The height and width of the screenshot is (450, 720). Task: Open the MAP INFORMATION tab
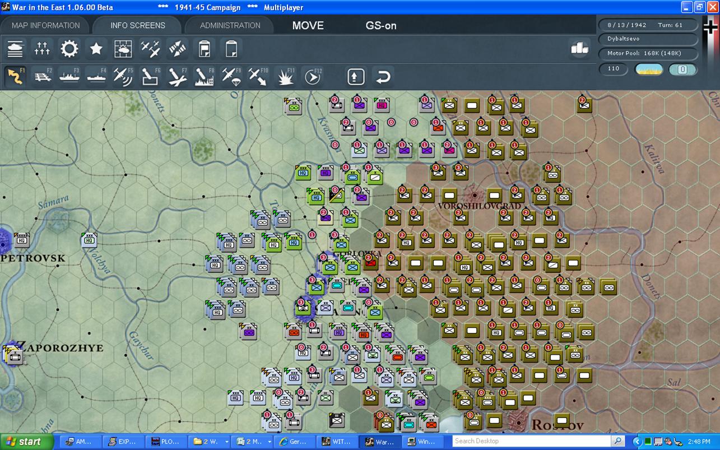(46, 25)
